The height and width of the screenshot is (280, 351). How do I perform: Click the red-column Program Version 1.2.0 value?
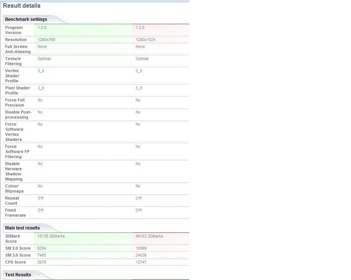click(140, 27)
